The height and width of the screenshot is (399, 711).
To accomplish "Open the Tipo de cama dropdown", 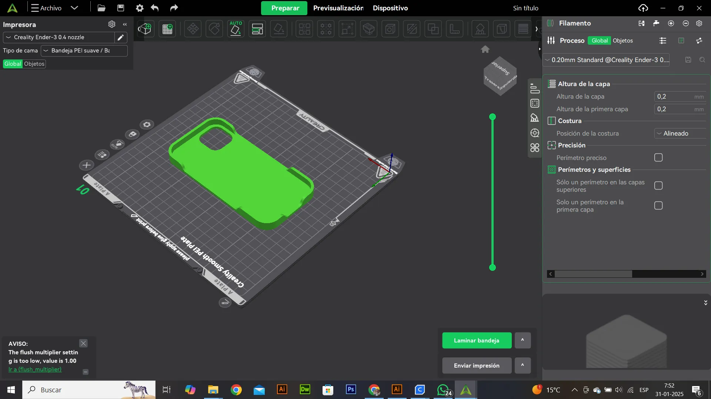I will tap(84, 51).
